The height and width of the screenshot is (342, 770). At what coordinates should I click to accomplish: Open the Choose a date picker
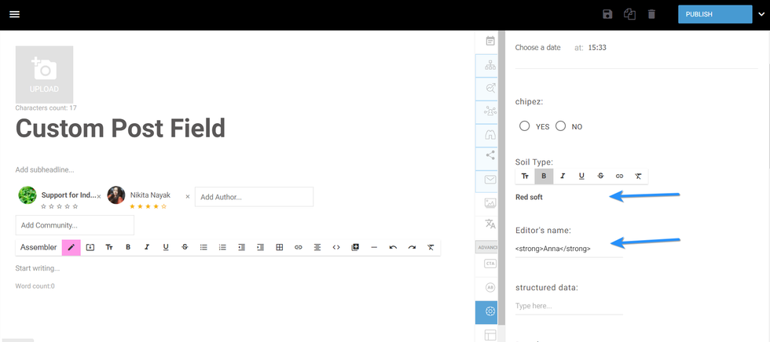(538, 48)
